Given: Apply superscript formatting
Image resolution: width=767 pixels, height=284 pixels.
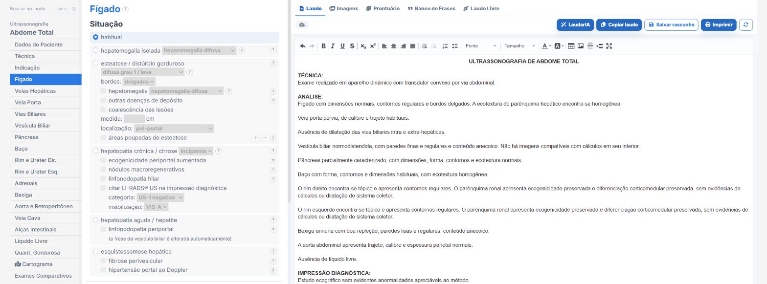Looking at the screenshot, I should 373,46.
